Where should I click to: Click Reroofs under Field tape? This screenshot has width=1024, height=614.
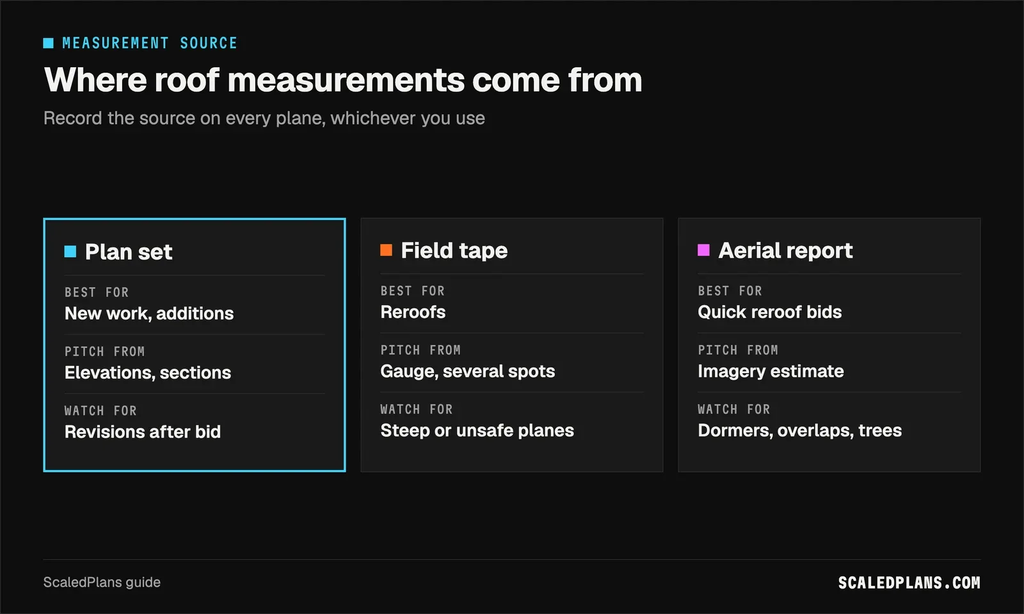click(413, 312)
